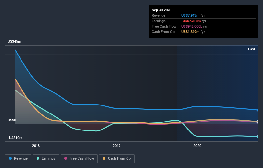
Task: Toggle the Free Cash Flow legend button
Action: [x=79, y=159]
